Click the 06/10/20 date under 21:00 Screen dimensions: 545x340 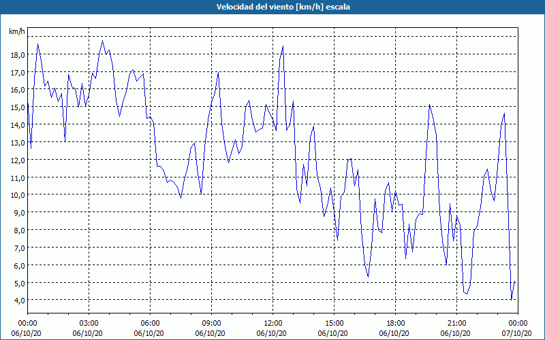point(455,334)
